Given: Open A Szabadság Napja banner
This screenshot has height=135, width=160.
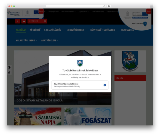Looking at the screenshot, I should pyautogui.click(x=38, y=116).
